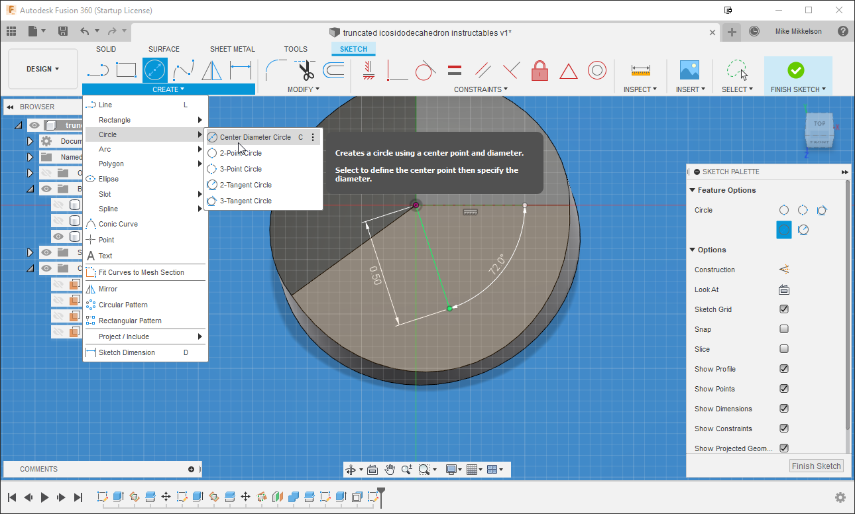Apply the Tangent constraint
The height and width of the screenshot is (514, 855).
pos(425,70)
